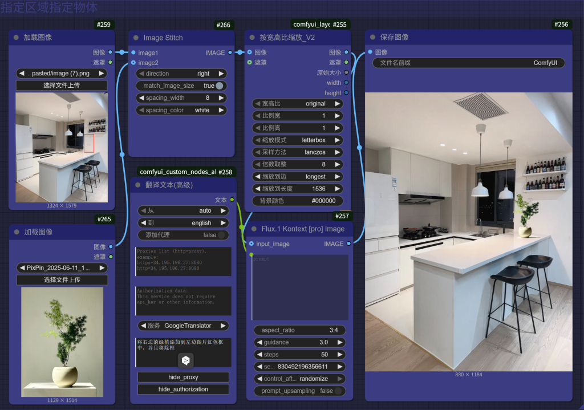
Task: Click the floating icon inside the Chinese prompt box
Action: [x=186, y=360]
